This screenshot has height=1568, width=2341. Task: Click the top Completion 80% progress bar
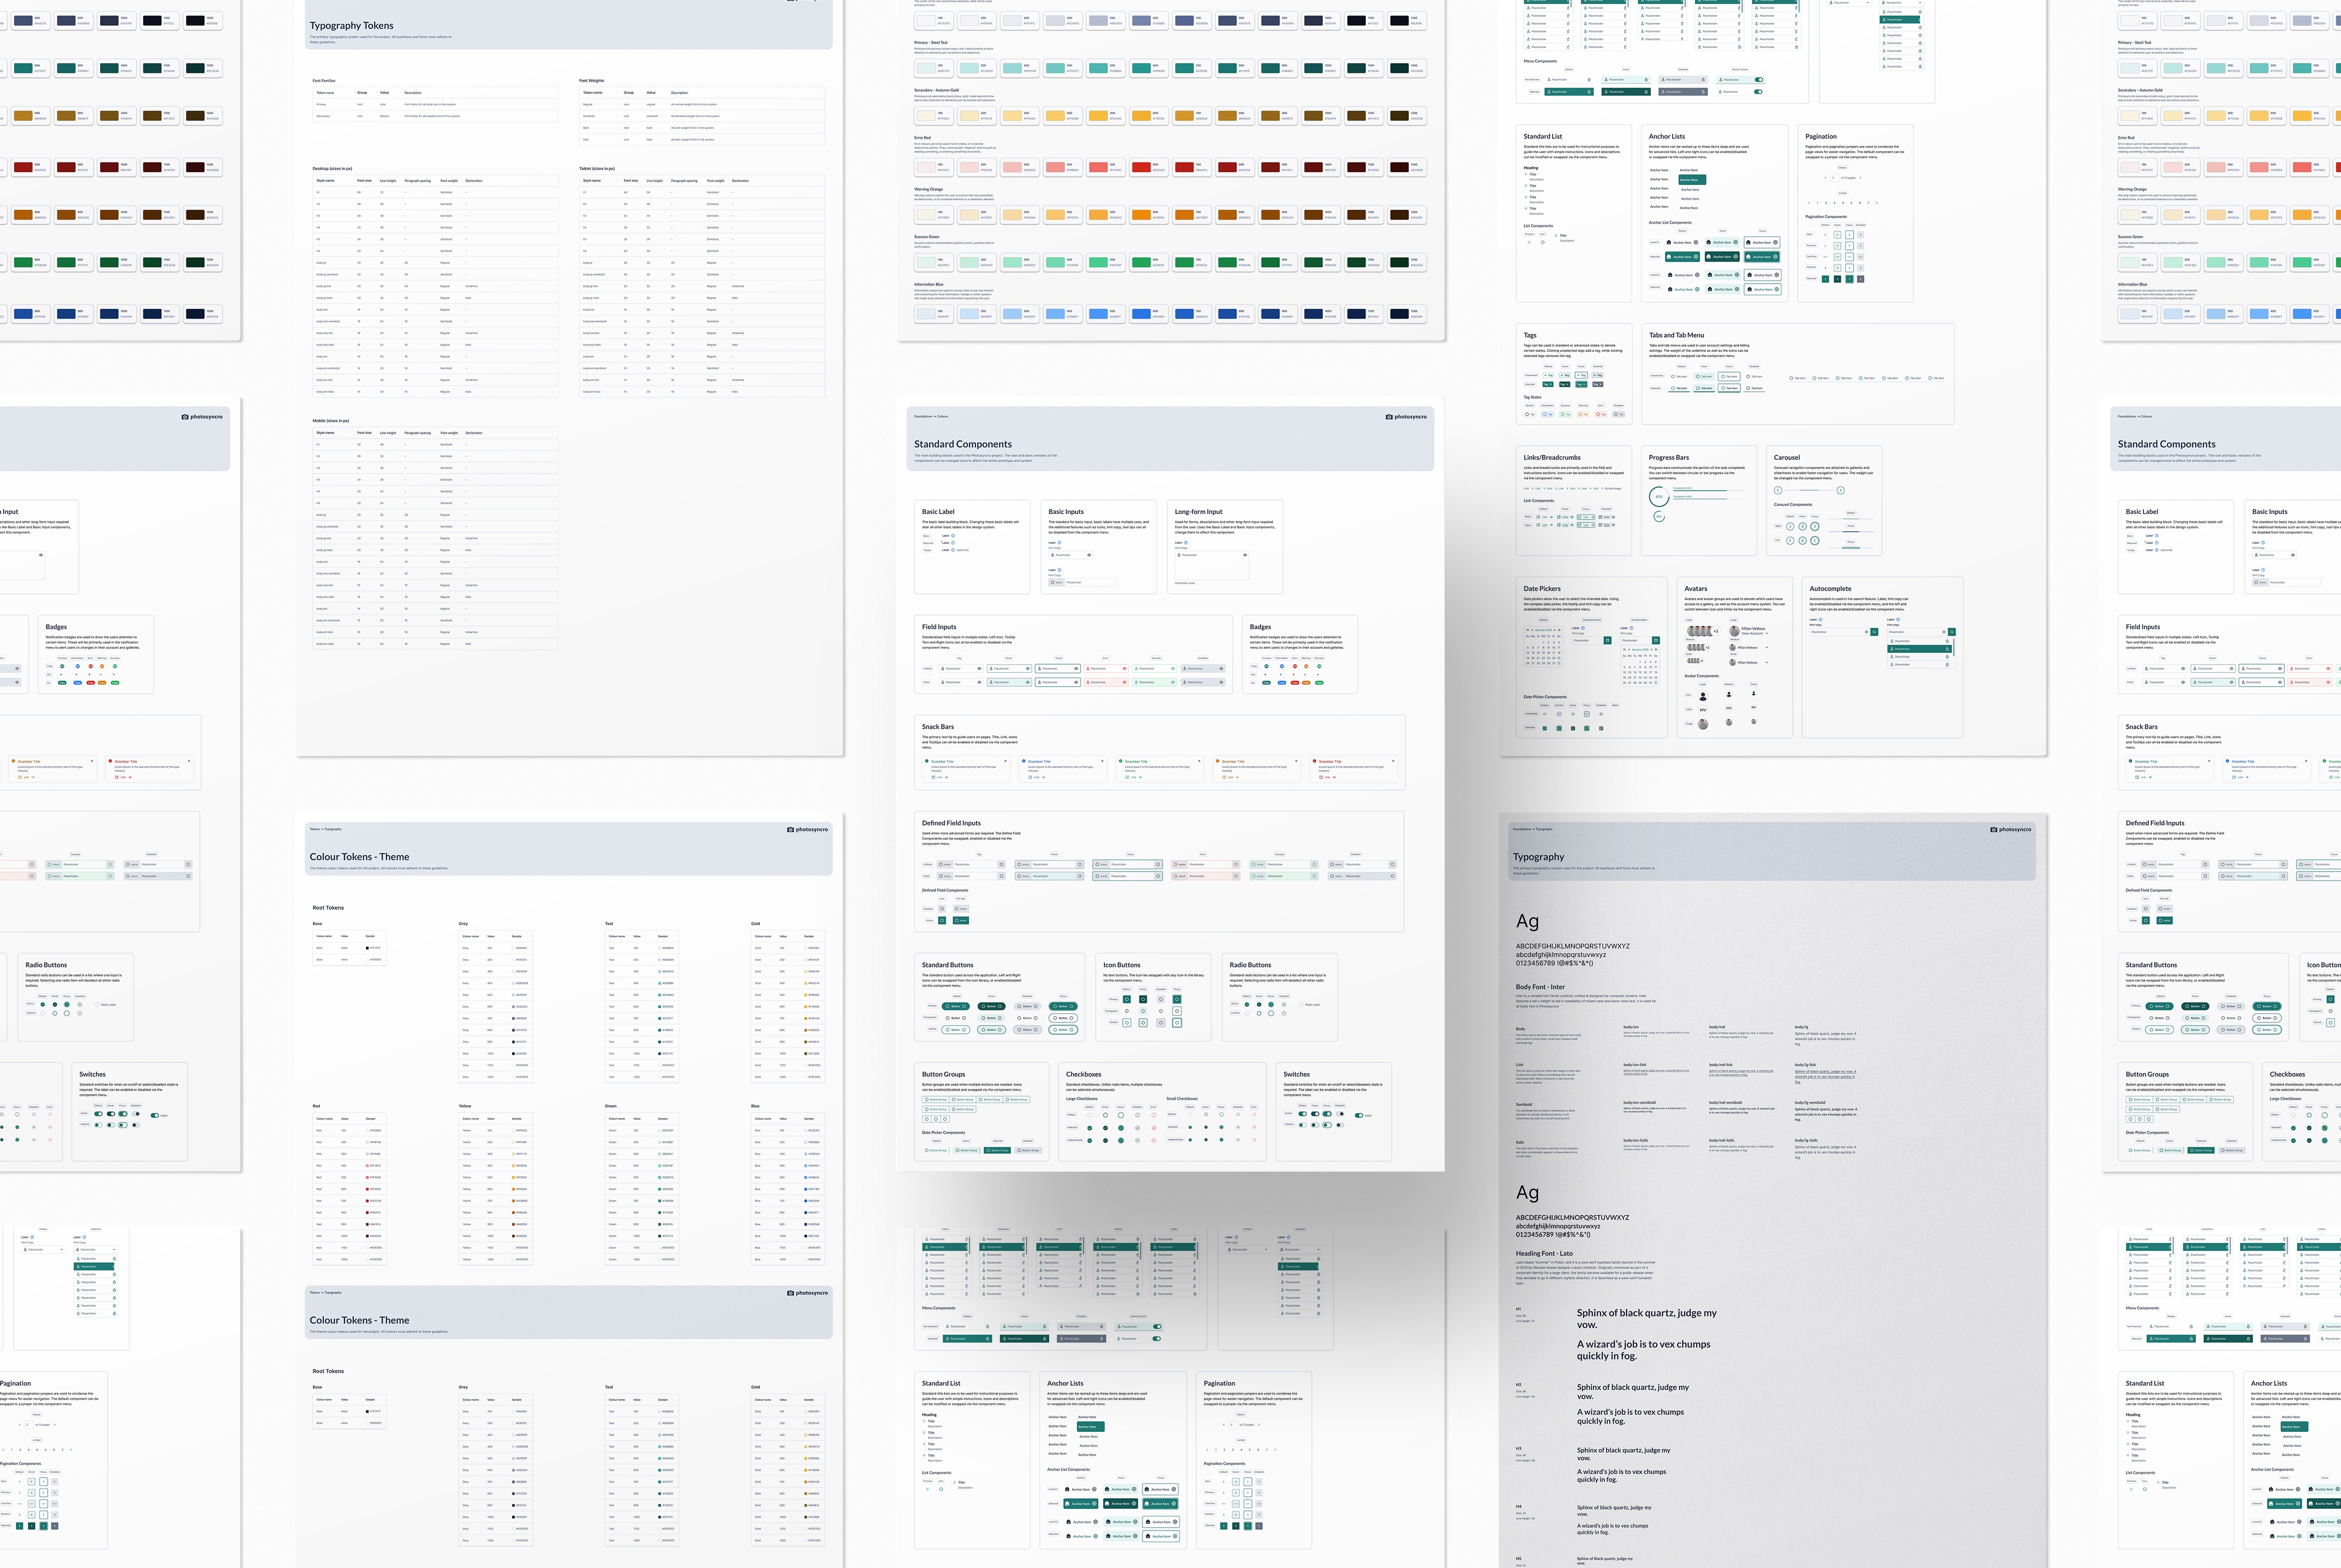(x=1708, y=491)
